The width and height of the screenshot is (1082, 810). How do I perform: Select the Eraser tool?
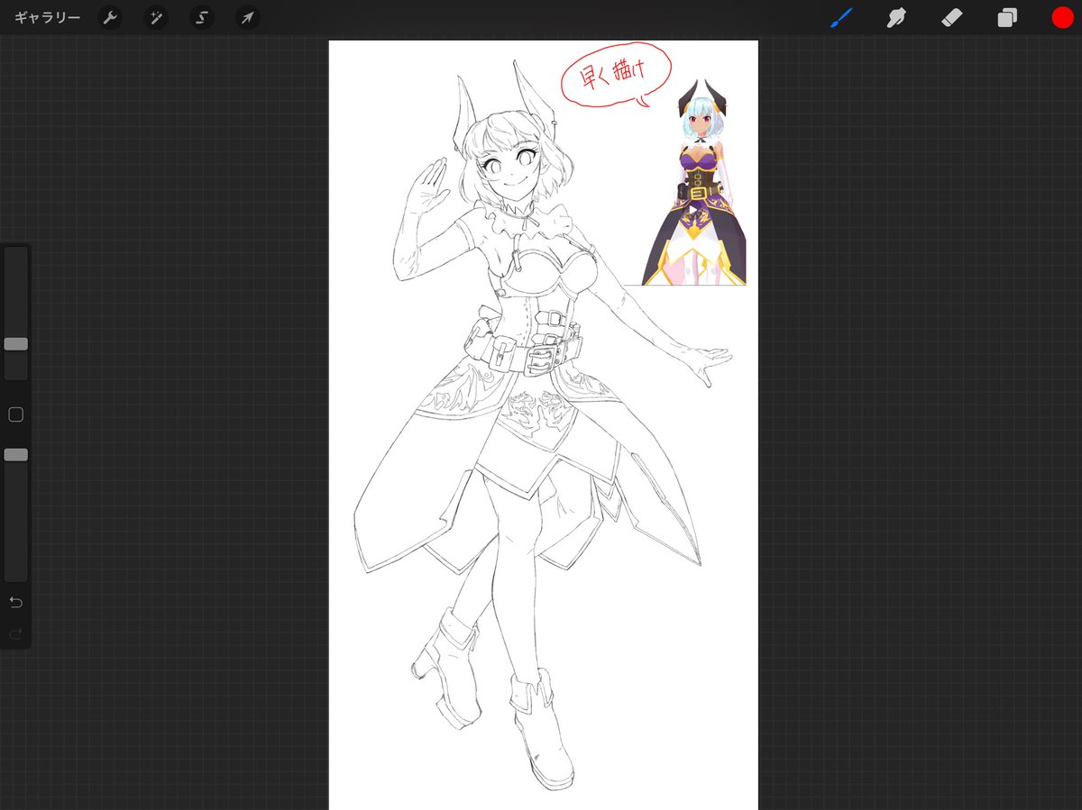952,17
